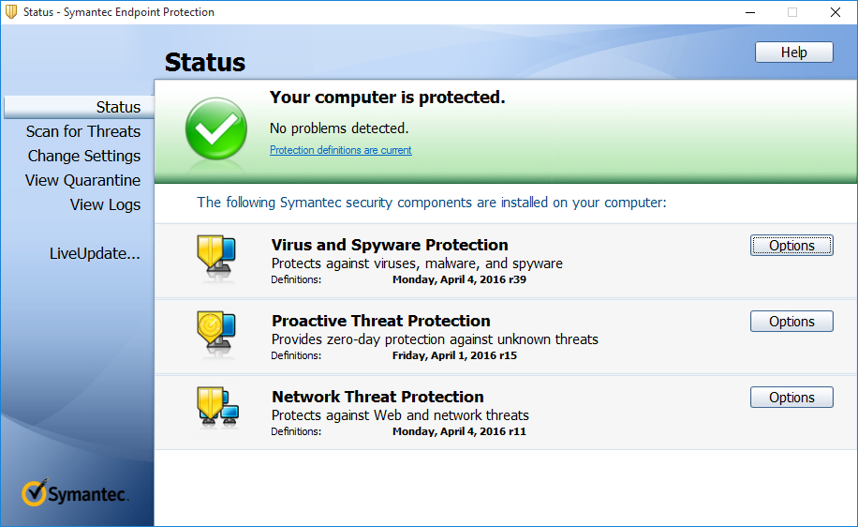Click the Virus and Spyware Protection shield icon
The image size is (858, 527).
(x=214, y=255)
